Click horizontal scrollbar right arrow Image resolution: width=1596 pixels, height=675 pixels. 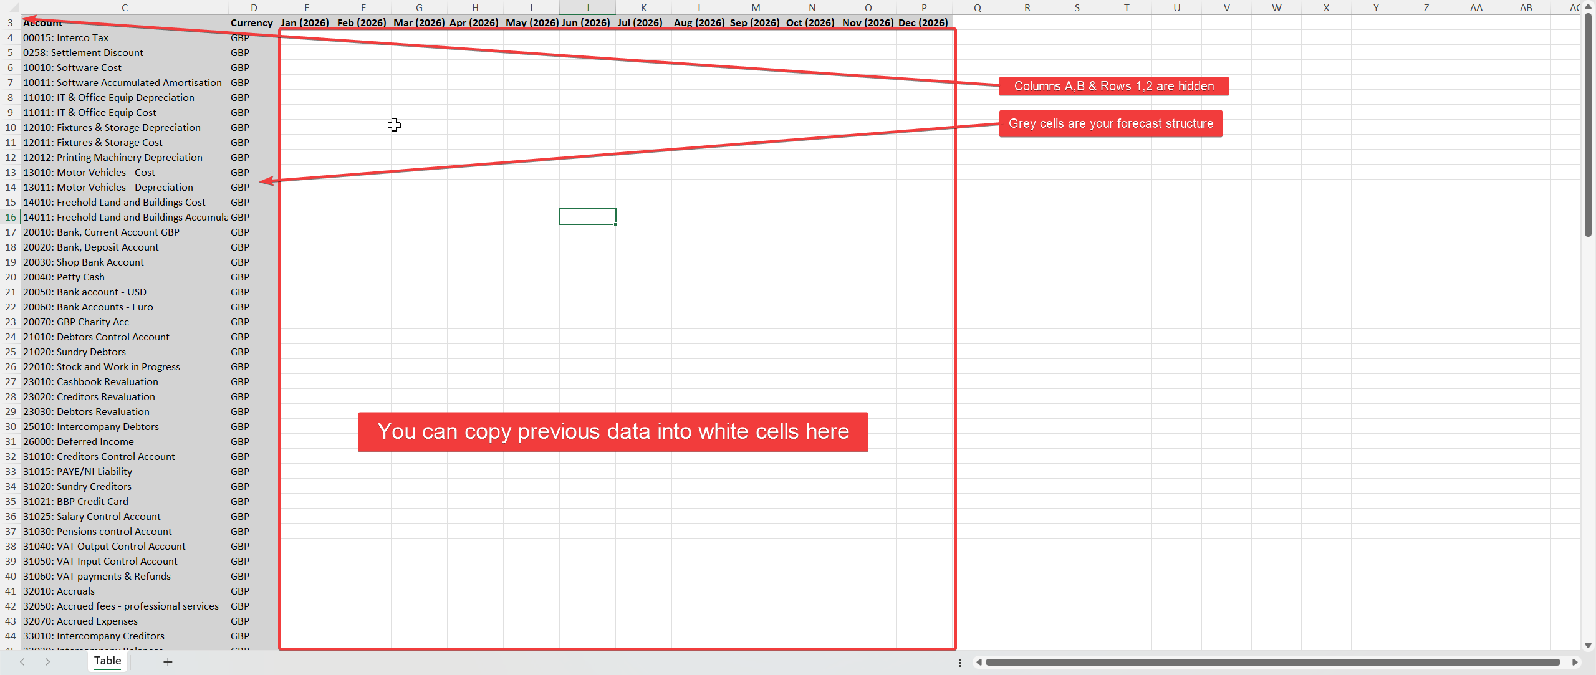tap(1575, 662)
